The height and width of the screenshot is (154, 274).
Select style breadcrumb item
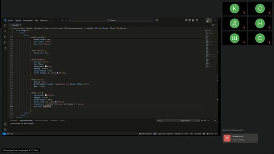tap(113, 28)
